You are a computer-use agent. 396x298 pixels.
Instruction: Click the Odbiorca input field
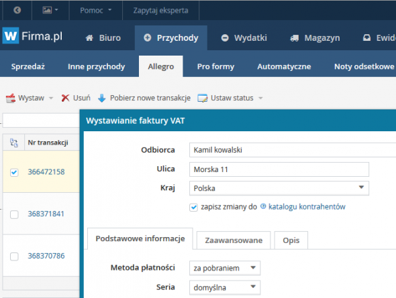[x=293, y=150]
